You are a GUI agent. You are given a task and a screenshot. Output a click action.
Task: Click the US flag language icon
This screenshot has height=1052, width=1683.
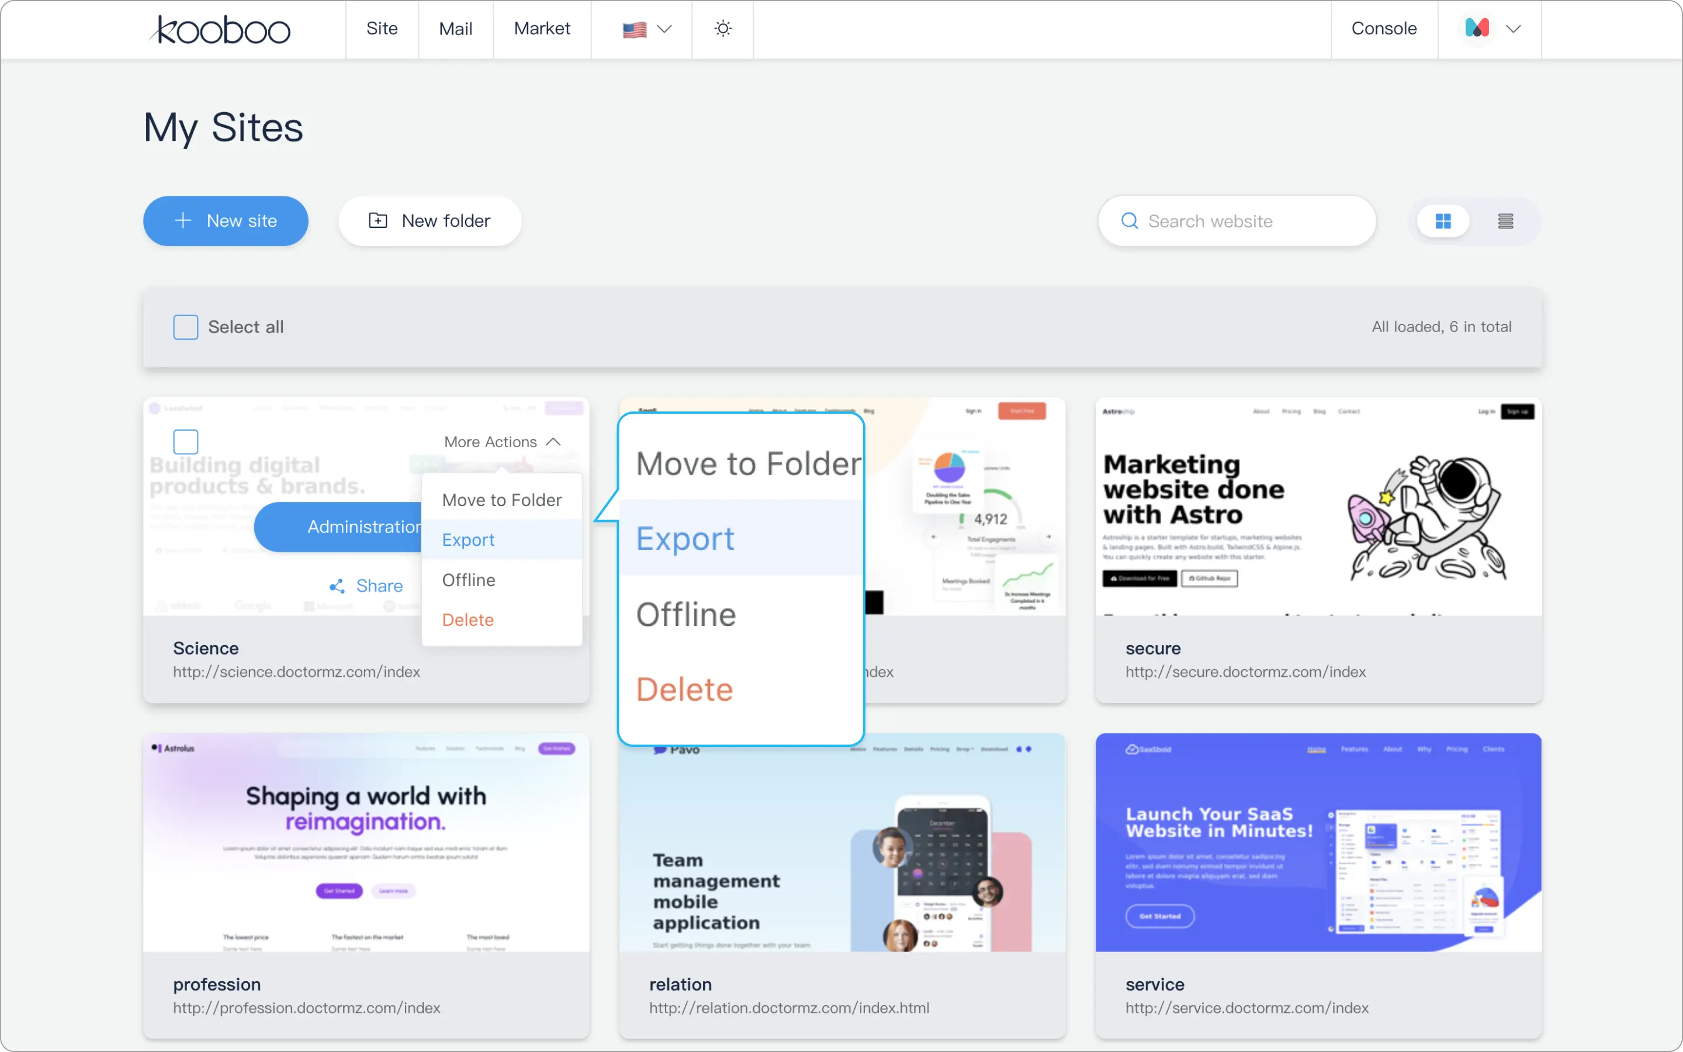(x=634, y=29)
